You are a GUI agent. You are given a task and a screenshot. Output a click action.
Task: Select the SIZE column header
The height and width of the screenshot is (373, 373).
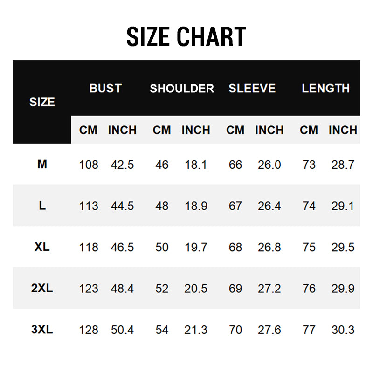tap(42, 102)
